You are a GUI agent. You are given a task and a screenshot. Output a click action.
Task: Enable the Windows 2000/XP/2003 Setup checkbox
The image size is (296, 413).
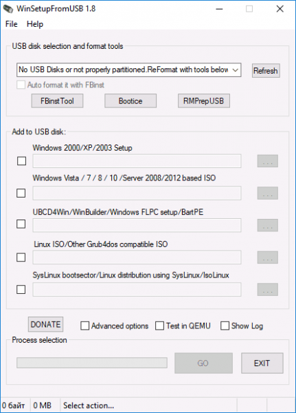point(21,161)
